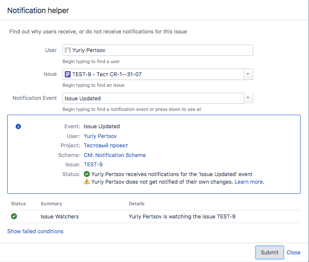
Task: Click 'Yuriy Pertsov is watching the issue TEST-9'
Action: tap(182, 216)
